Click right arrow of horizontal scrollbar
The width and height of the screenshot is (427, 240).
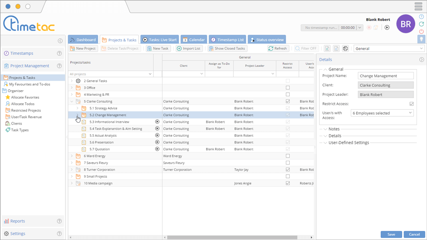[x=312, y=237]
